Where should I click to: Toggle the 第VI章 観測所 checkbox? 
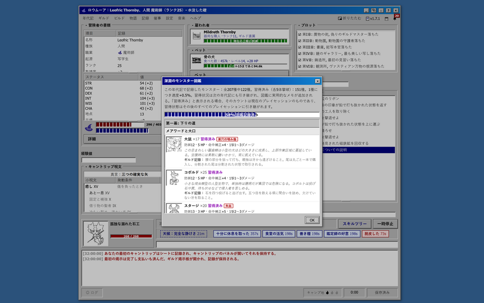[299, 66]
